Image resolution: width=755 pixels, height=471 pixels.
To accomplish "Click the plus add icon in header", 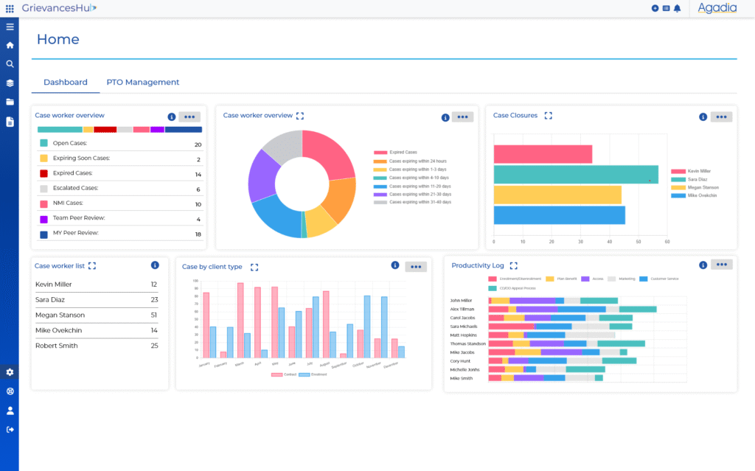I will 655,8.
